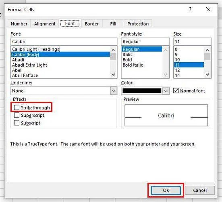Choose Abadi Extra Light font
Screen dimensions: 222x202
tap(60, 65)
